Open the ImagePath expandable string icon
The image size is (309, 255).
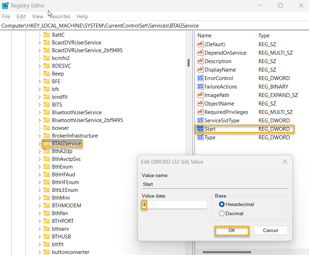[200, 95]
